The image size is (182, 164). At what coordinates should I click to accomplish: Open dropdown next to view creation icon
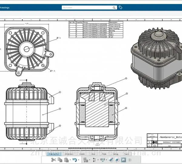pyautogui.click(x=89, y=160)
